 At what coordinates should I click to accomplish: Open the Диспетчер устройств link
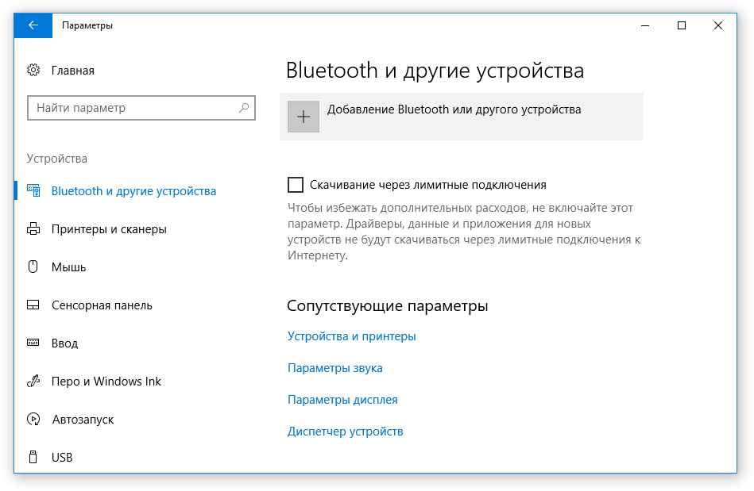point(346,431)
